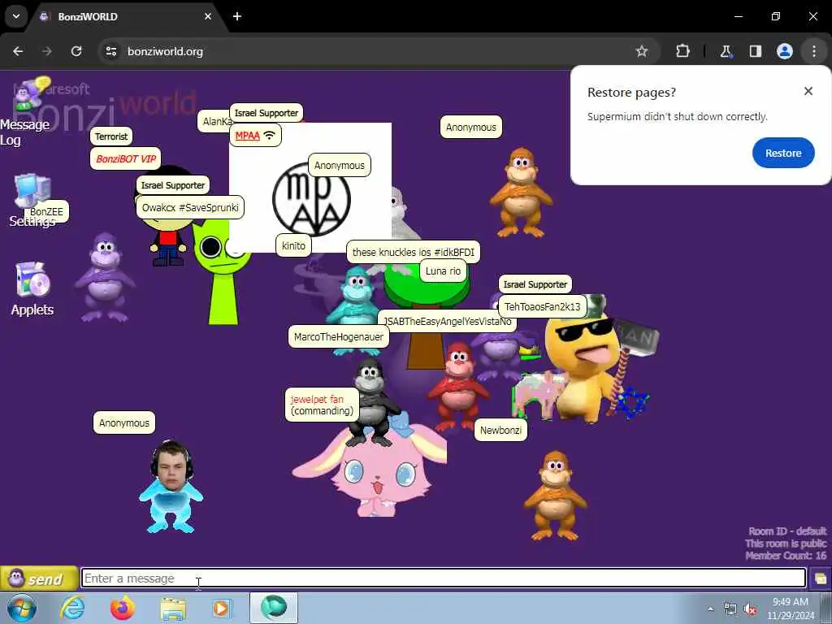This screenshot has width=832, height=624.
Task: Click the Owakcx #SaveSprunki name tag
Action: coord(190,207)
